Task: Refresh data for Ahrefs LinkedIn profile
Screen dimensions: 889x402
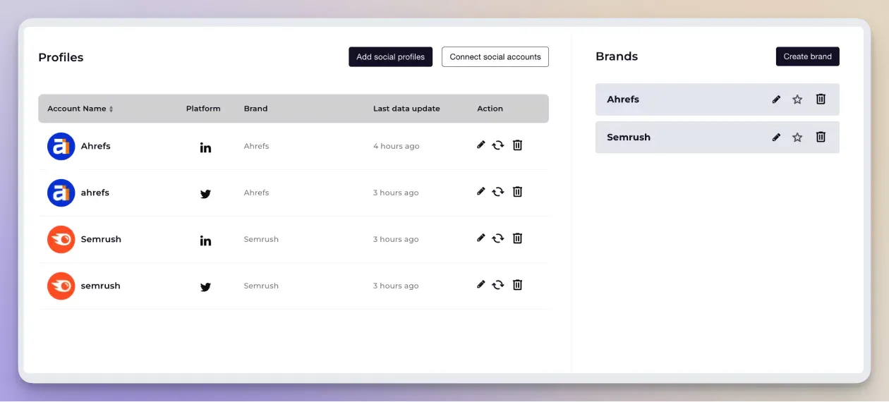Action: pos(498,145)
